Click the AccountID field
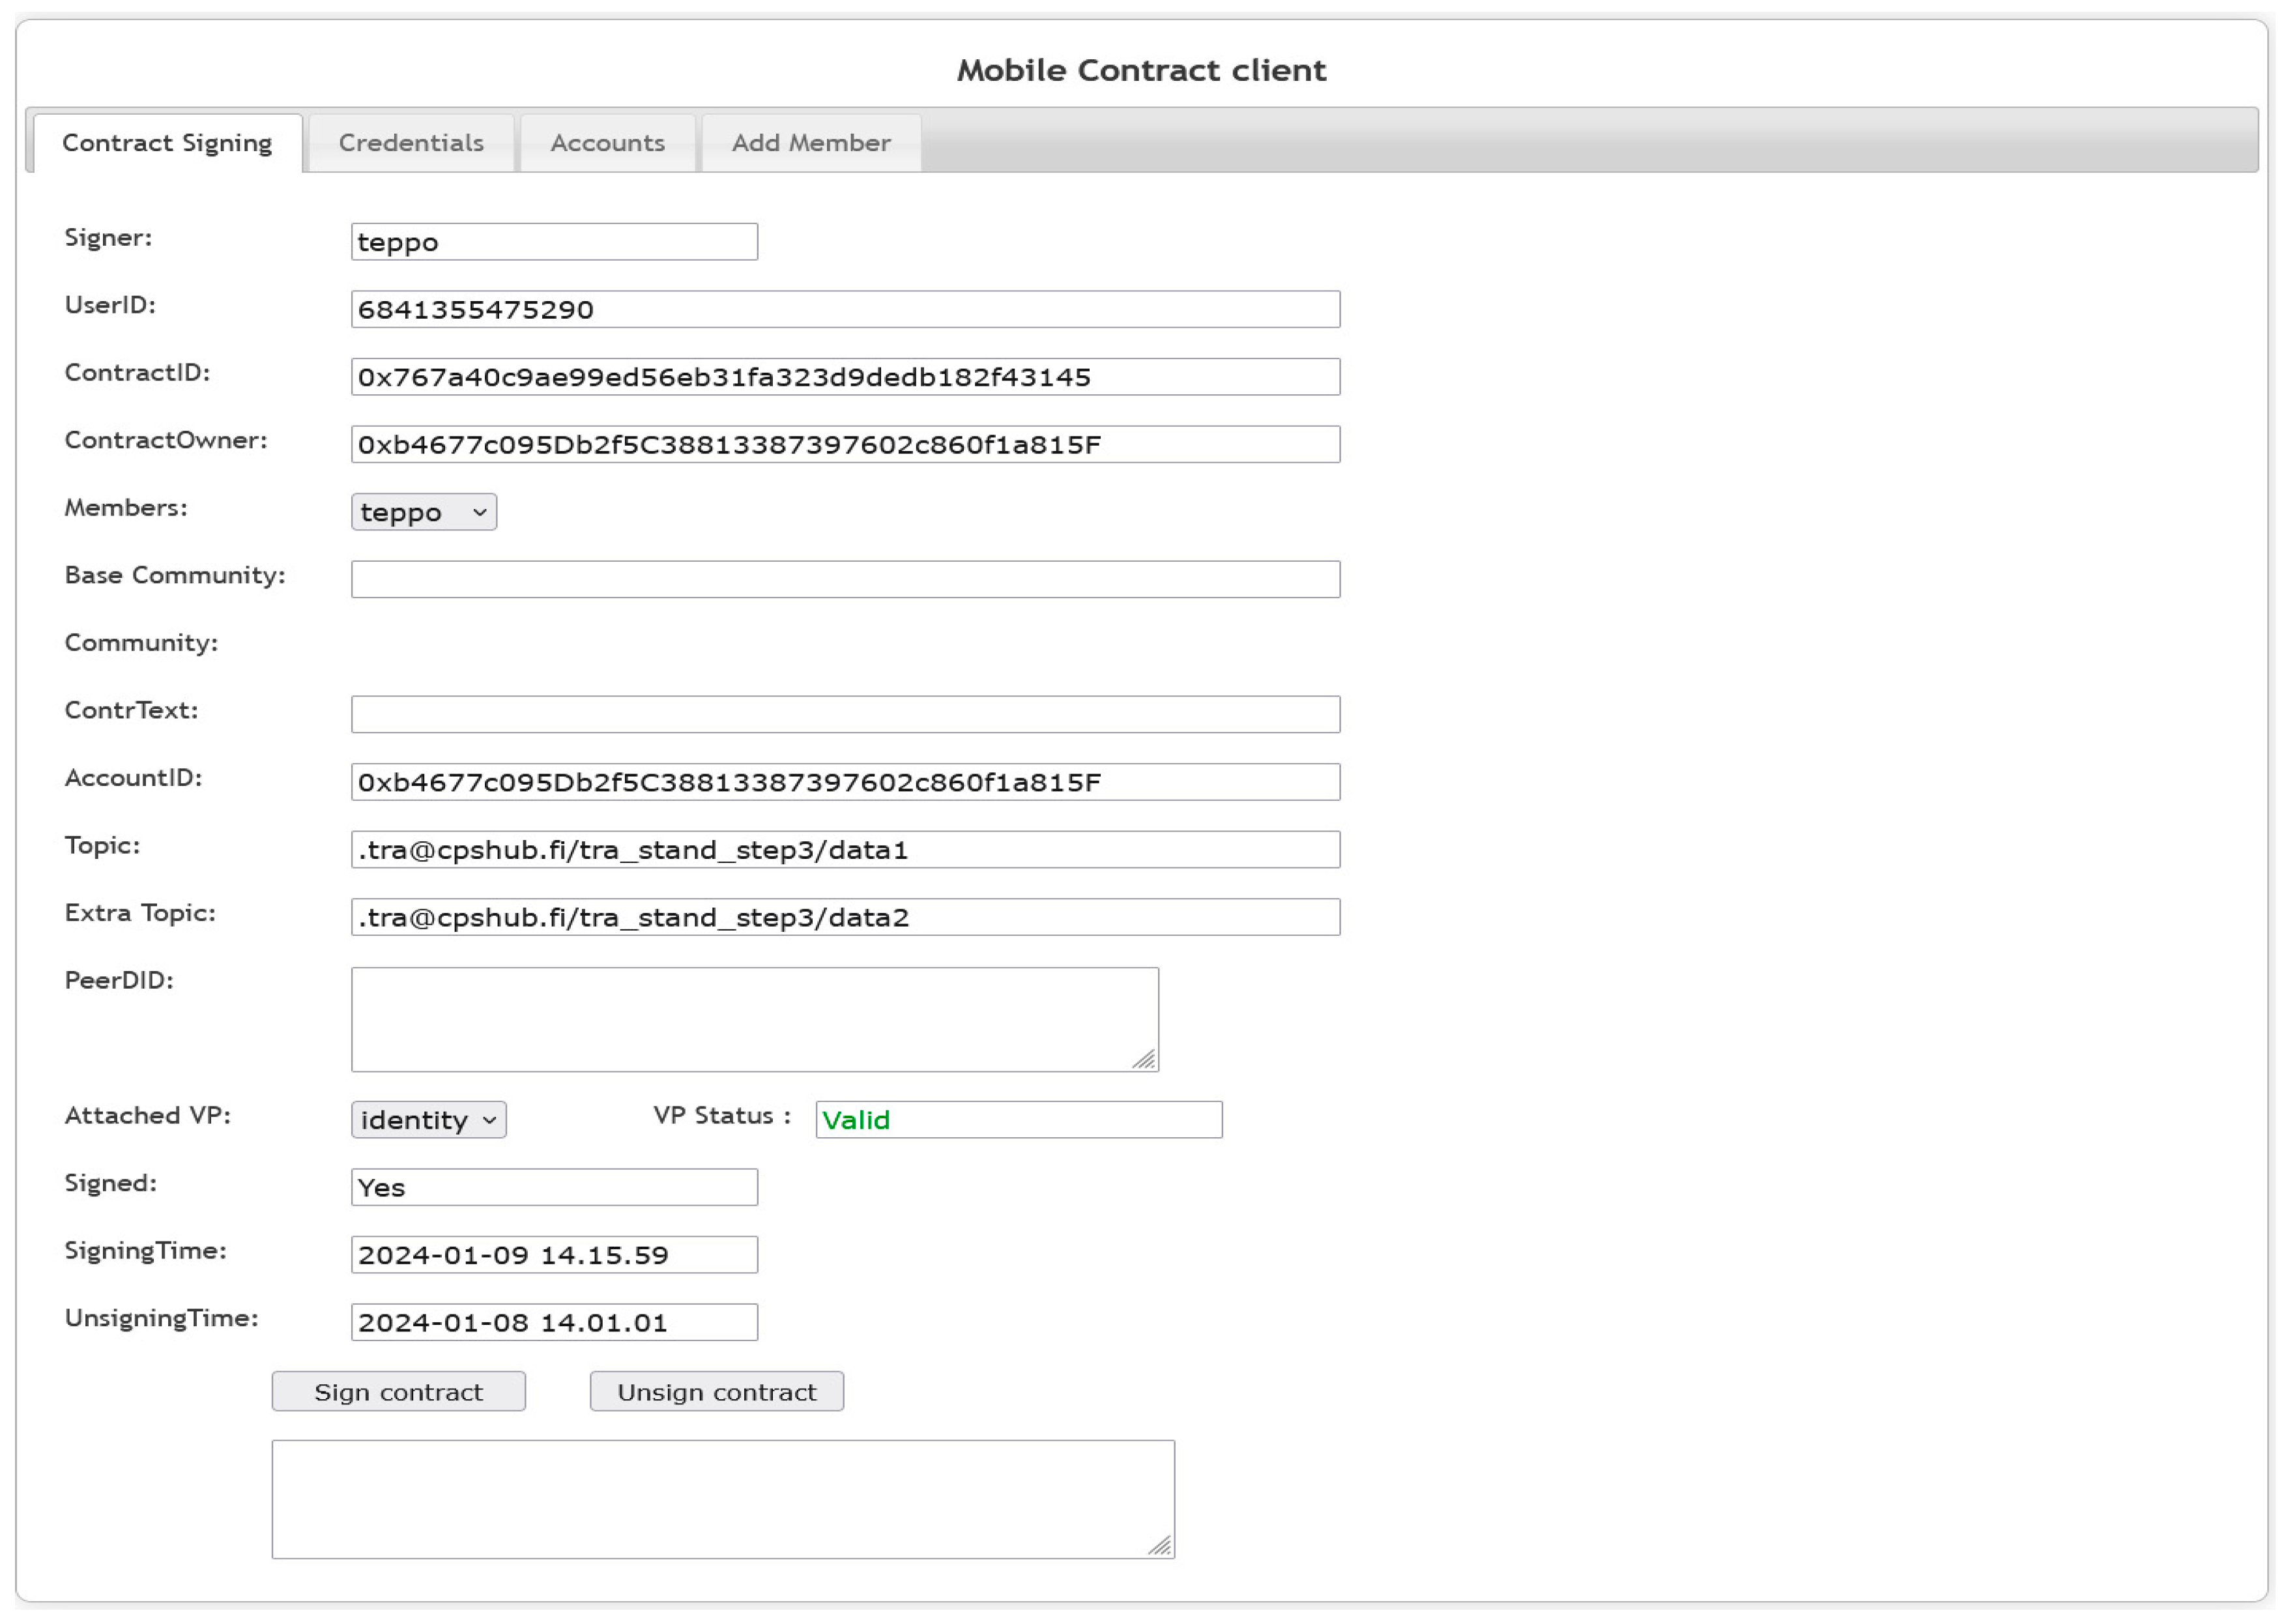2288x1624 pixels. pyautogui.click(x=845, y=782)
